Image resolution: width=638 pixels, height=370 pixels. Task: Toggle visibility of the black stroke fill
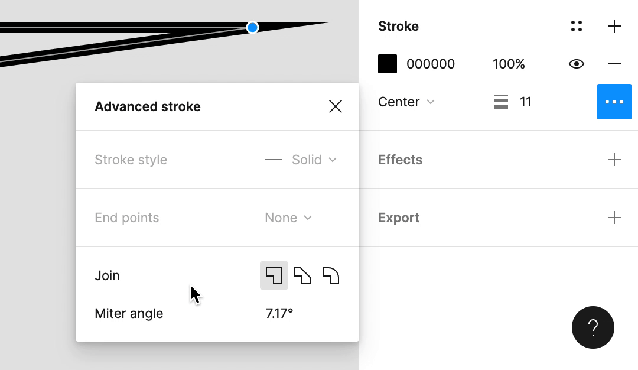(x=577, y=64)
